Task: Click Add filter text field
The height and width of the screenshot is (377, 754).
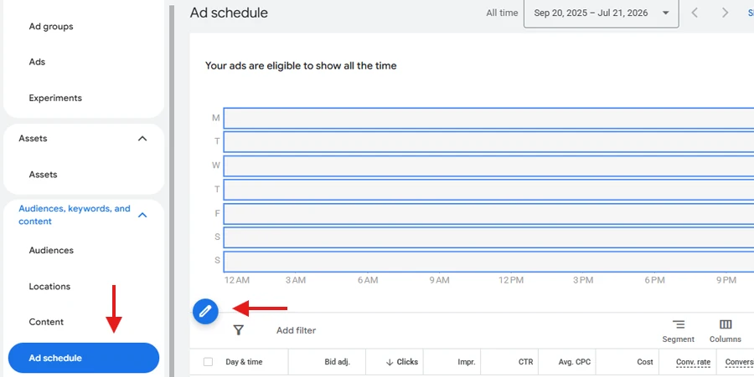Action: (x=297, y=330)
